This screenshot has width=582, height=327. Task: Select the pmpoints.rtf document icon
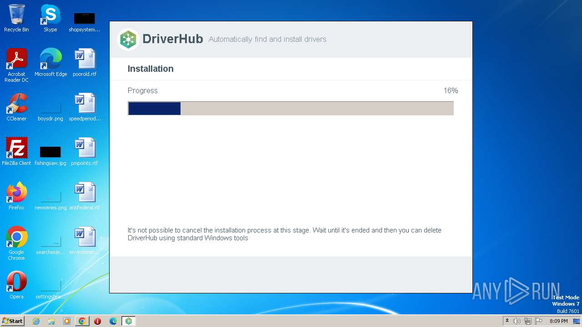click(x=85, y=151)
